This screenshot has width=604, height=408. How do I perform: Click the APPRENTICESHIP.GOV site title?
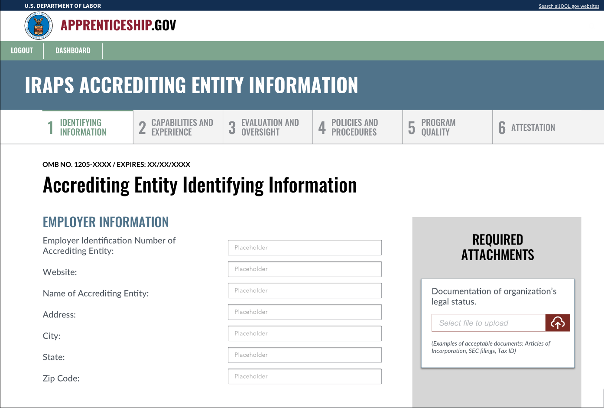(x=118, y=26)
